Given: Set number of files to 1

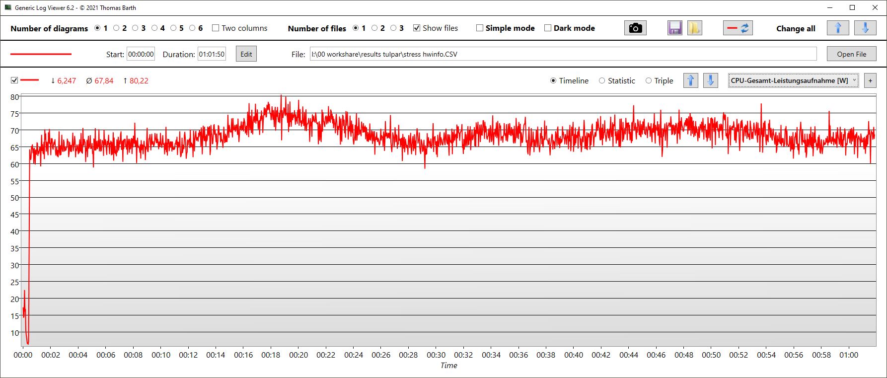Looking at the screenshot, I should click(356, 28).
